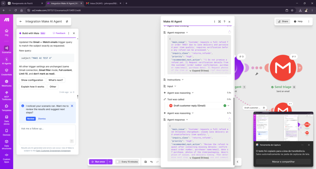Viewport: 316px width, 169px height.
Task: Go to AI Agents sidebar item
Action: tap(6, 61)
